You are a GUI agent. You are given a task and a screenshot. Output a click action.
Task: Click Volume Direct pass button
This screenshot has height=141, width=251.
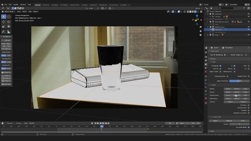pyautogui.click(x=230, y=102)
